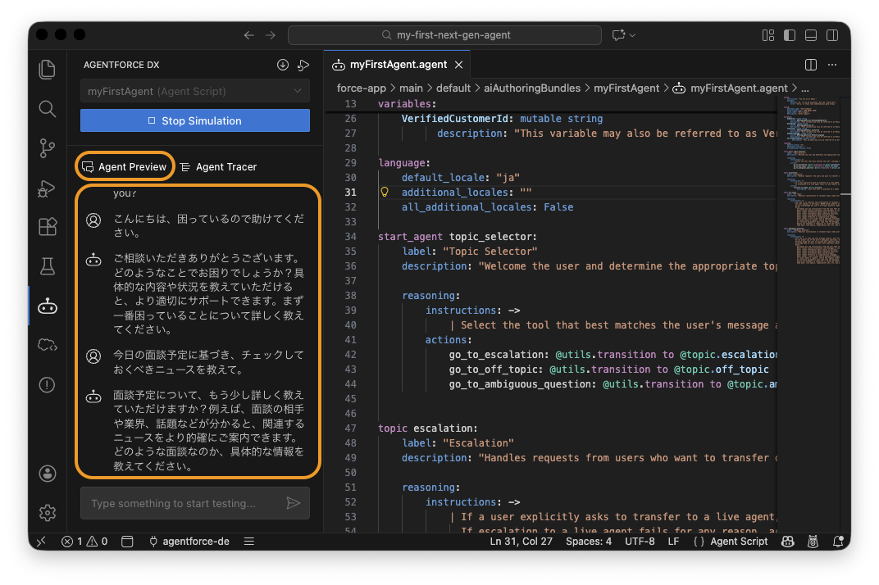Screen dimensions: 879x585
Task: Open the Testing beaker view
Action: pyautogui.click(x=47, y=266)
